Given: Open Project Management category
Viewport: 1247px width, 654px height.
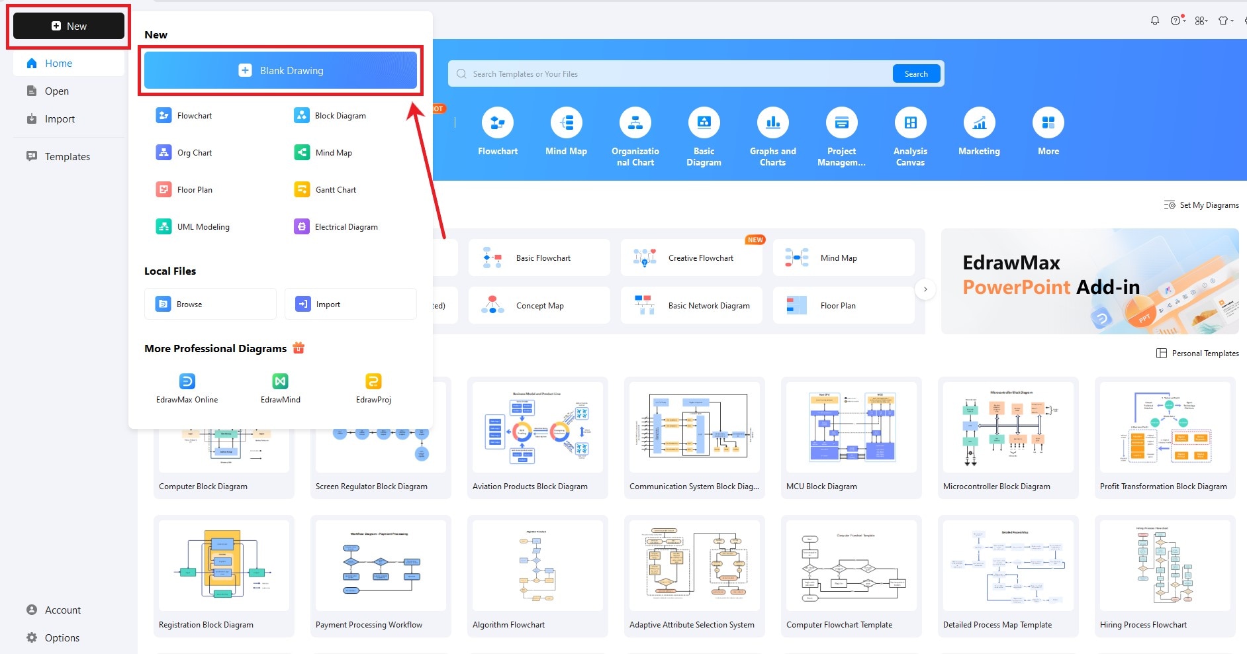Looking at the screenshot, I should click(x=842, y=137).
